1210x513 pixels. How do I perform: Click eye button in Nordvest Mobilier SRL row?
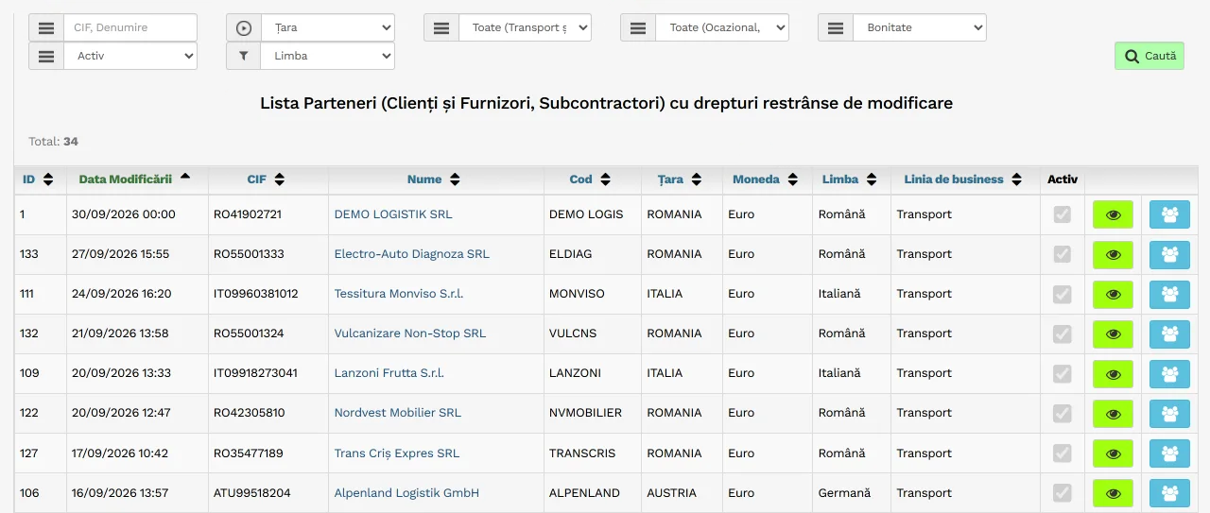tap(1113, 413)
